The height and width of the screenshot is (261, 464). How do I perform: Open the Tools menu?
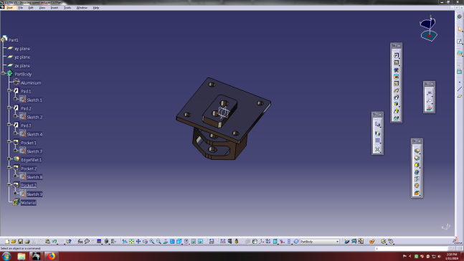tap(67, 8)
